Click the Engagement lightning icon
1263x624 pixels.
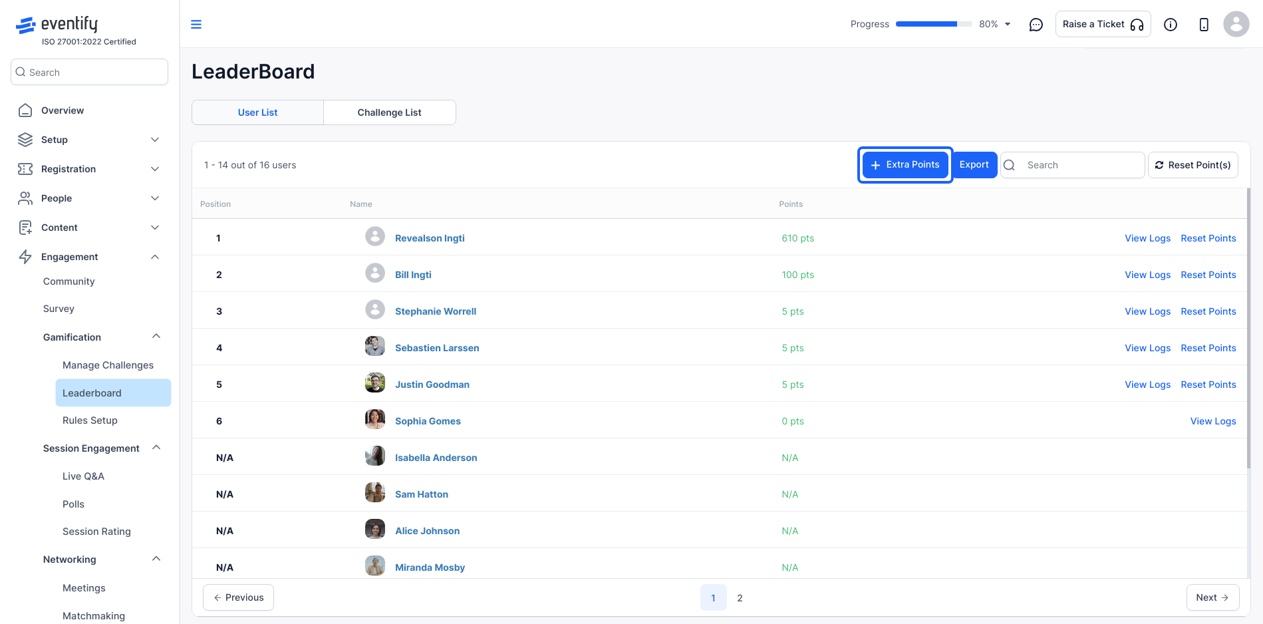click(x=25, y=257)
